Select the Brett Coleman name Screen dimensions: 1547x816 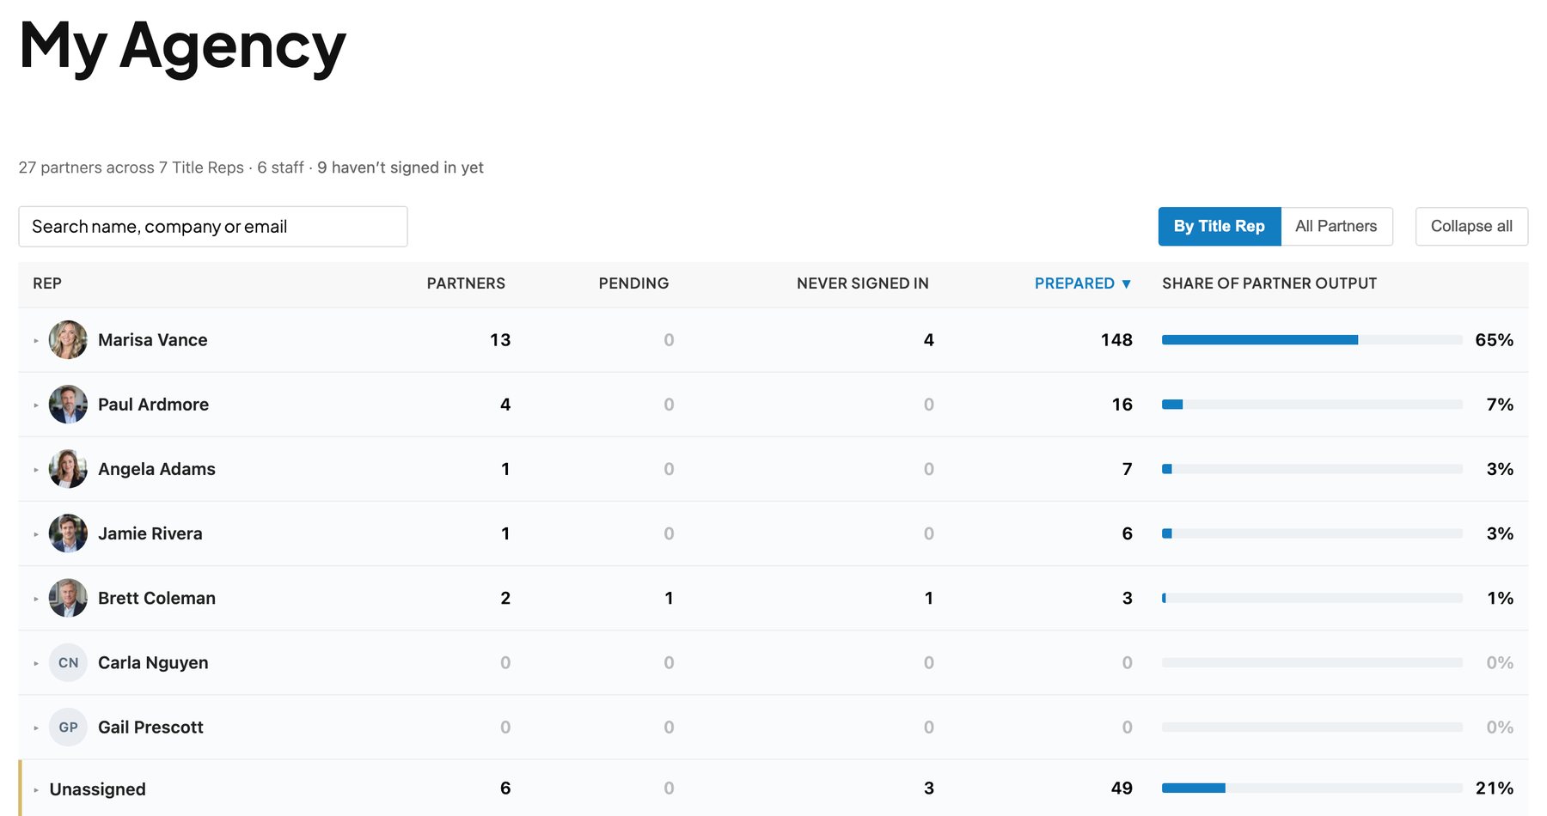[x=156, y=598]
